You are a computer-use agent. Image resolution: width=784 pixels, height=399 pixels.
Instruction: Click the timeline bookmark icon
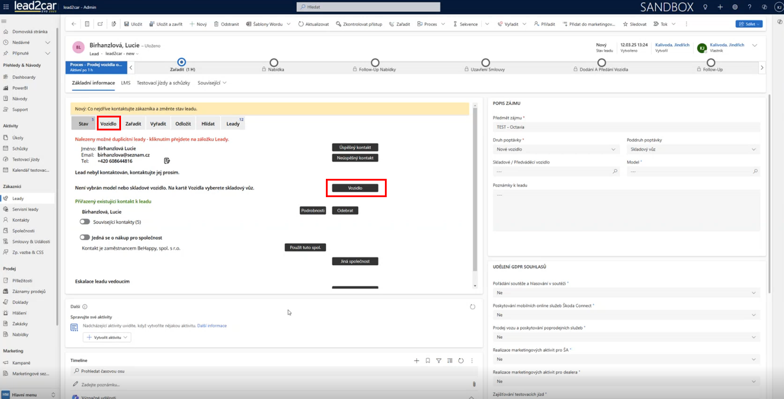(x=427, y=361)
